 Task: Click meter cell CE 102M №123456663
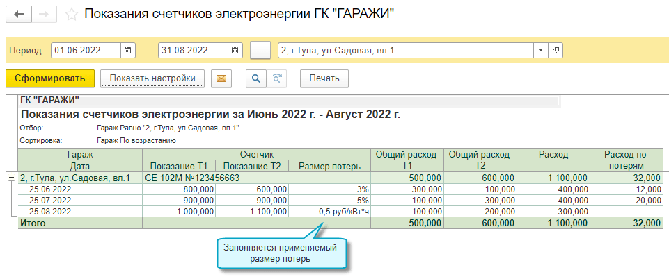click(x=256, y=178)
